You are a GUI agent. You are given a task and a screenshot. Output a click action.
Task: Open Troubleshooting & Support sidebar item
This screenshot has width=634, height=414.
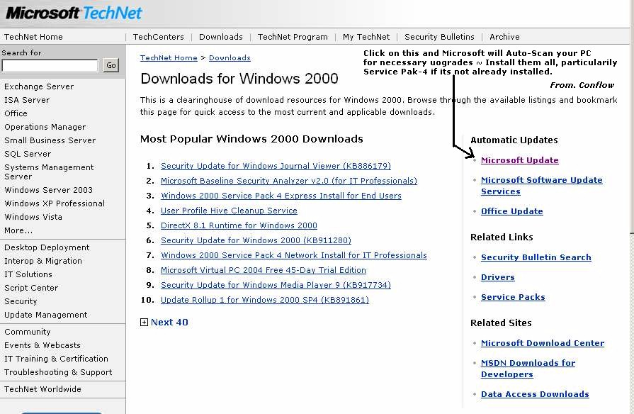(x=58, y=372)
